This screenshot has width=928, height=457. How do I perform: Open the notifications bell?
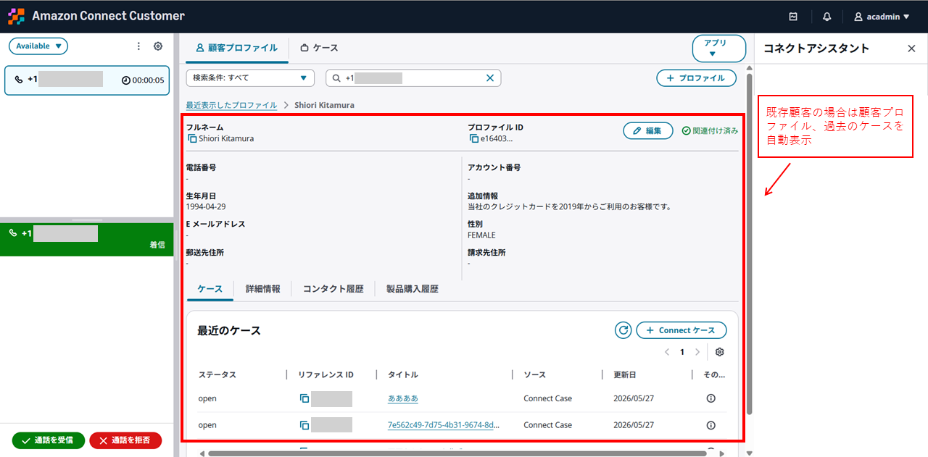pos(827,17)
